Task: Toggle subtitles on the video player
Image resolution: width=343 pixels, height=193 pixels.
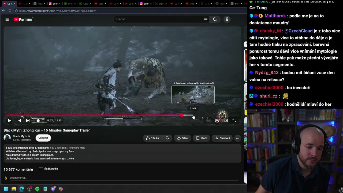Action: (x=208, y=121)
